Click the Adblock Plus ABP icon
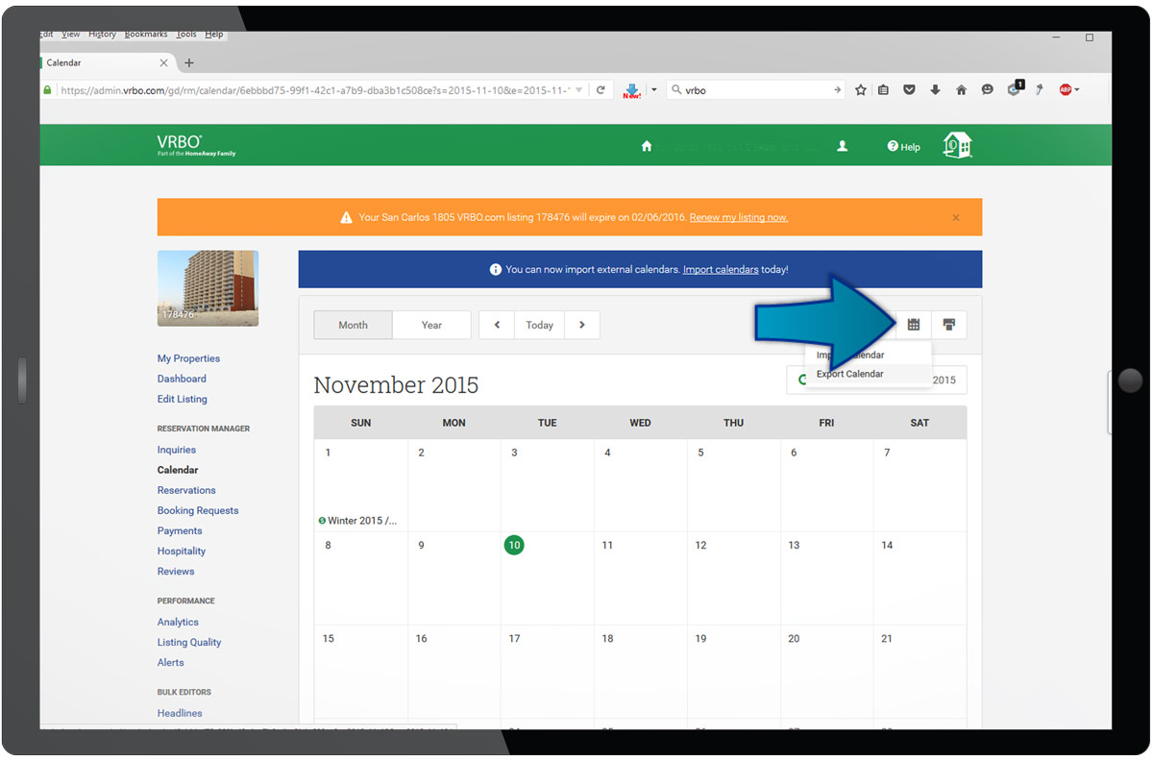The width and height of the screenshot is (1153, 760). click(x=1065, y=90)
